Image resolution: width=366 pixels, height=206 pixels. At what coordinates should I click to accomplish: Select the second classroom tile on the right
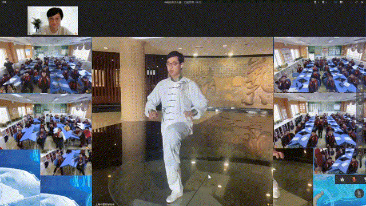point(320,121)
